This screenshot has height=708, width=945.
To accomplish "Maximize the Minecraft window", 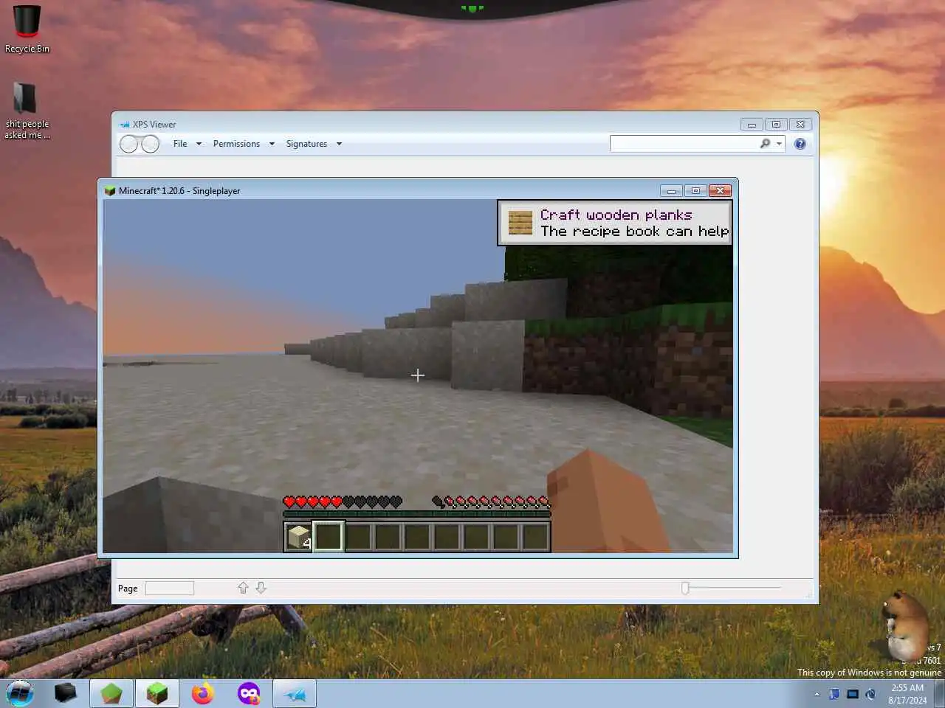I will click(695, 190).
